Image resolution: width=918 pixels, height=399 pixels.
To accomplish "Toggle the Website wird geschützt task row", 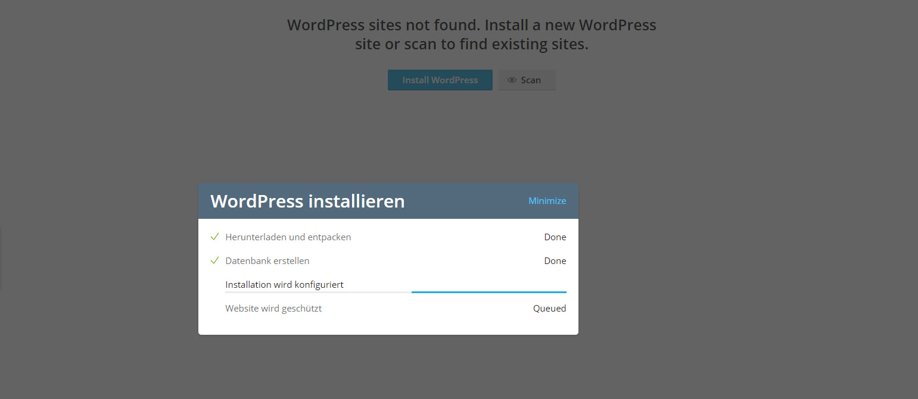I will click(x=388, y=308).
